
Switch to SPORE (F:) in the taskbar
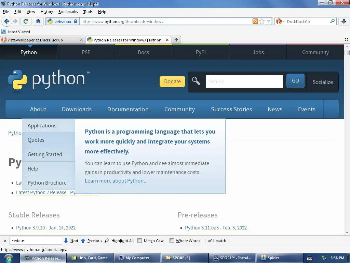pyautogui.click(x=184, y=258)
